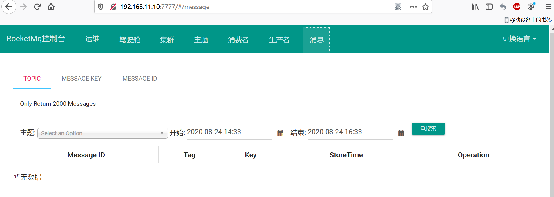554x197 pixels.
Task: Open the QR code icon in address bar
Action: [398, 7]
